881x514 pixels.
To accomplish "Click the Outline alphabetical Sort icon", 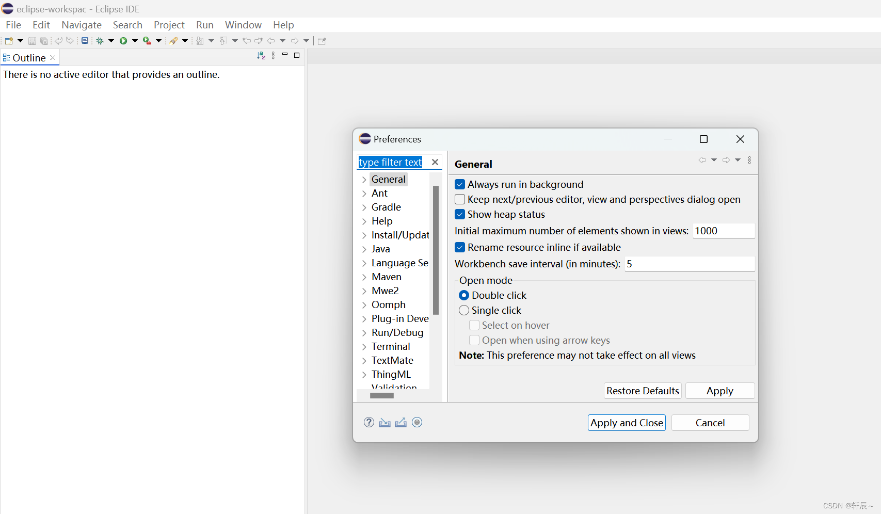I will tap(261, 55).
